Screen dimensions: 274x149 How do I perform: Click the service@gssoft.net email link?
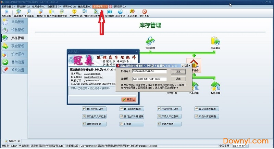[94, 77]
